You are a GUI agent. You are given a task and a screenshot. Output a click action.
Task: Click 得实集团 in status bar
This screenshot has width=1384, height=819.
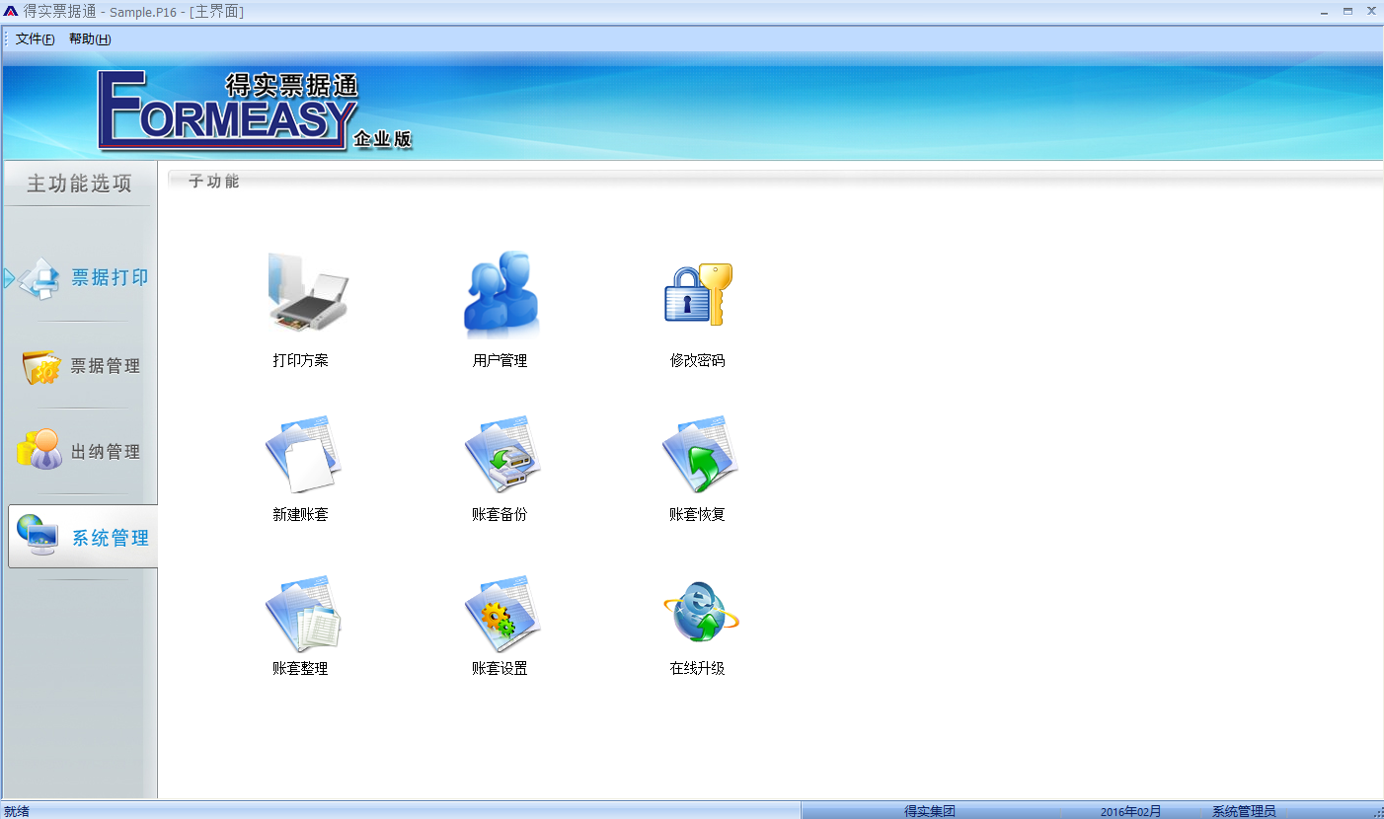coord(930,811)
